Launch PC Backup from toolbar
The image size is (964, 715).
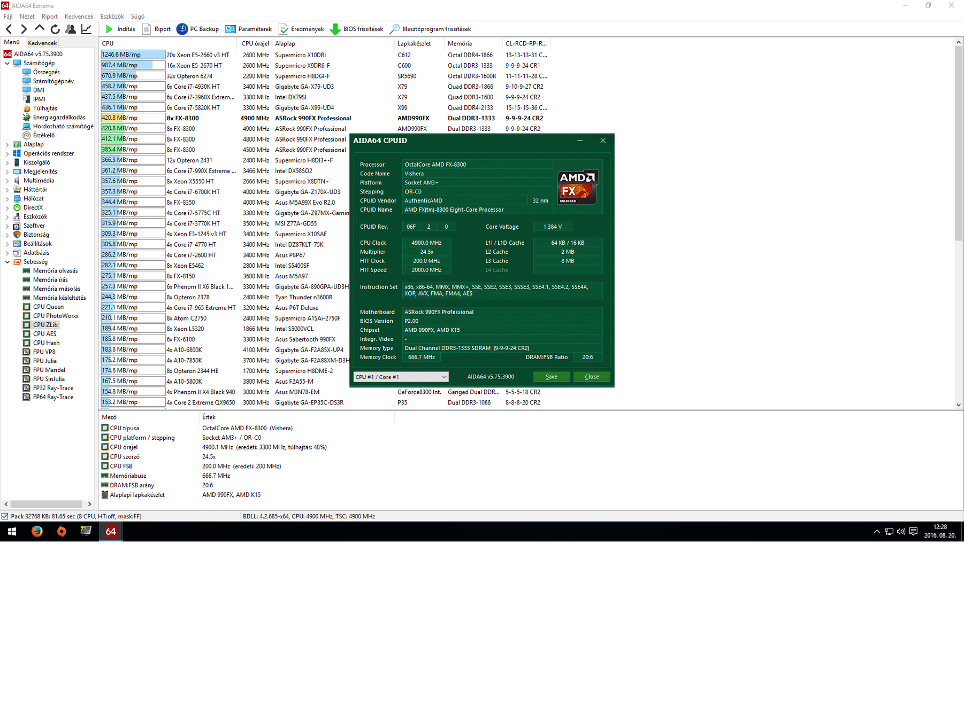point(198,29)
